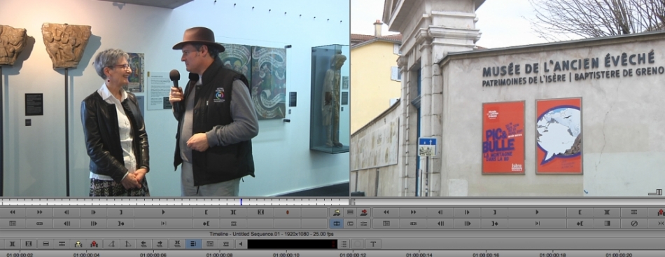Toggle the highlighted segment mode button in timeline toolbar
The image size is (665, 257).
click(x=193, y=244)
